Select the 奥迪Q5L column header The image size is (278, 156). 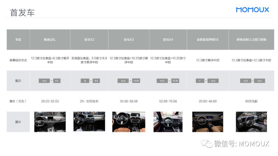tap(50, 40)
